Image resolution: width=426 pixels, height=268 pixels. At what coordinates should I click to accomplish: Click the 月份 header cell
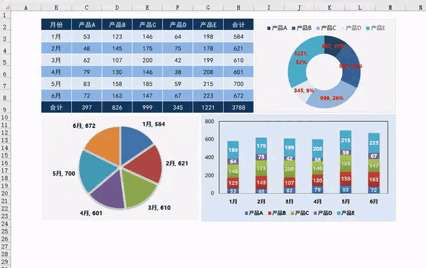point(56,25)
